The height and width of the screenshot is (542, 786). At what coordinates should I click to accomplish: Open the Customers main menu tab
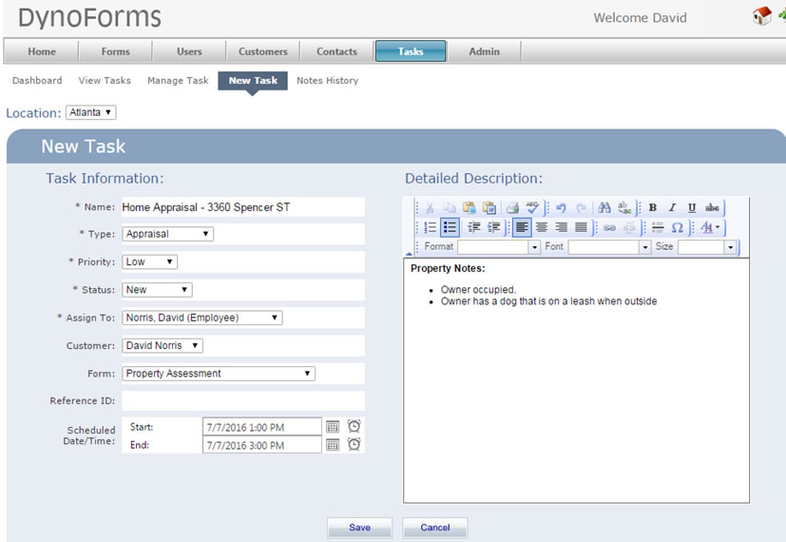[262, 51]
